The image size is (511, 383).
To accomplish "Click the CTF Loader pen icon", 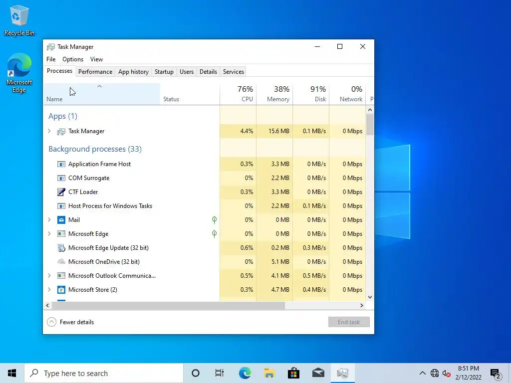I will coord(61,192).
